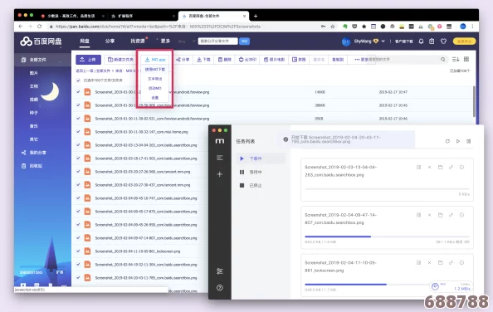
Task: Show 下载中 tasks in Motrix
Action: point(261,158)
